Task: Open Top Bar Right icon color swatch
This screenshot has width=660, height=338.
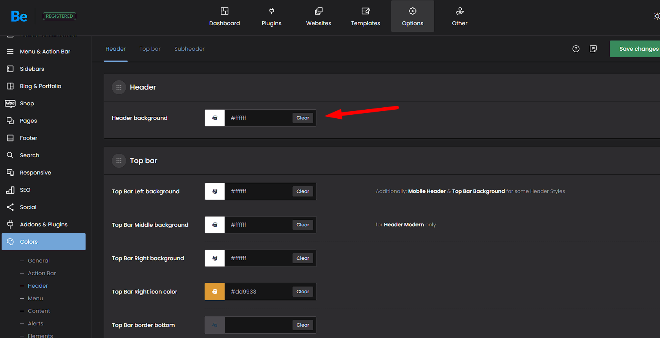Action: (215, 292)
